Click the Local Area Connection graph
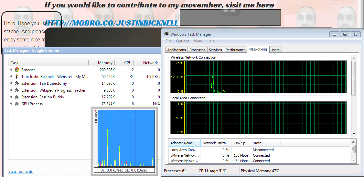This screenshot has height=177, width=364. (258, 118)
